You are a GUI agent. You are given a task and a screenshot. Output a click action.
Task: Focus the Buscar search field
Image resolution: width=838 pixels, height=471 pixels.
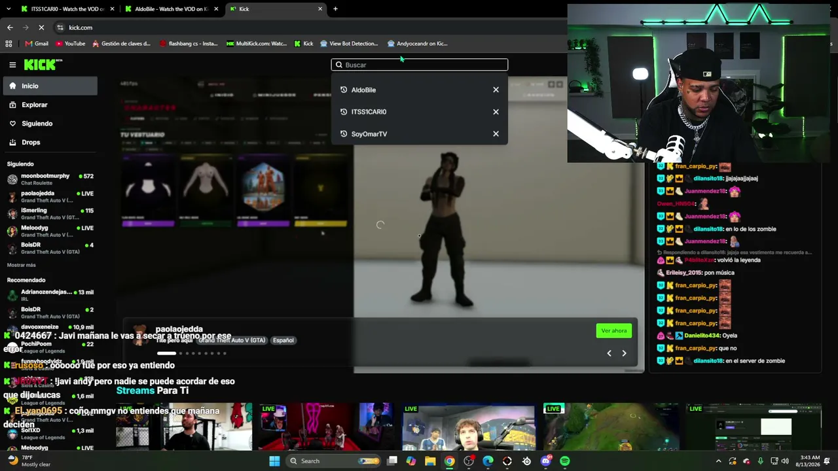click(419, 65)
